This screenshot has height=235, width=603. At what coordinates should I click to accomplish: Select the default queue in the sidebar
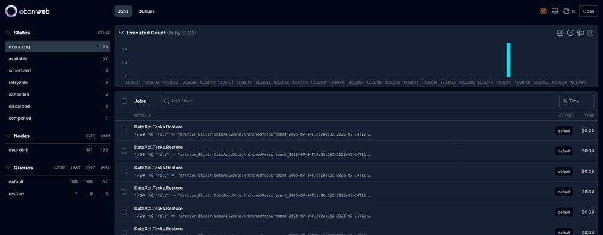[x=58, y=181]
